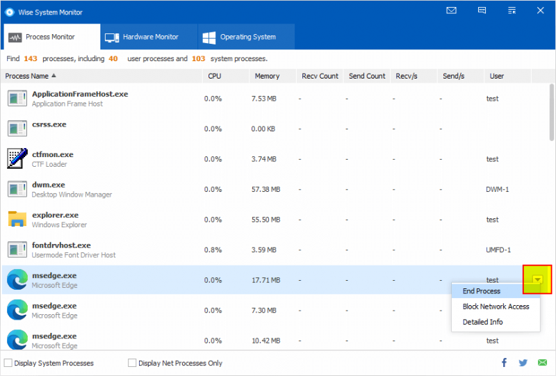Select ctfmon.exe process name
556x376 pixels.
click(x=53, y=155)
